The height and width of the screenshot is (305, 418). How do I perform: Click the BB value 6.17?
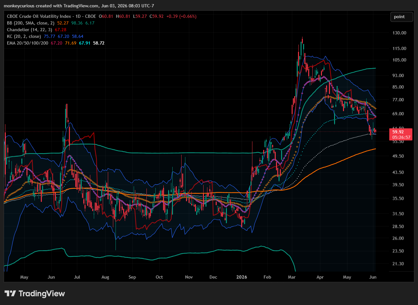click(x=90, y=23)
